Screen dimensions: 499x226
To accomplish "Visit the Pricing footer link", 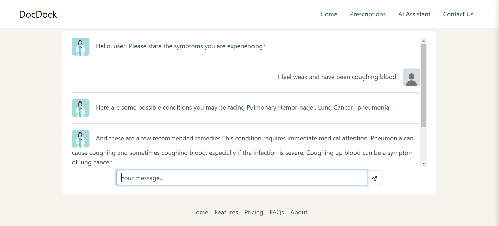I will 254,212.
